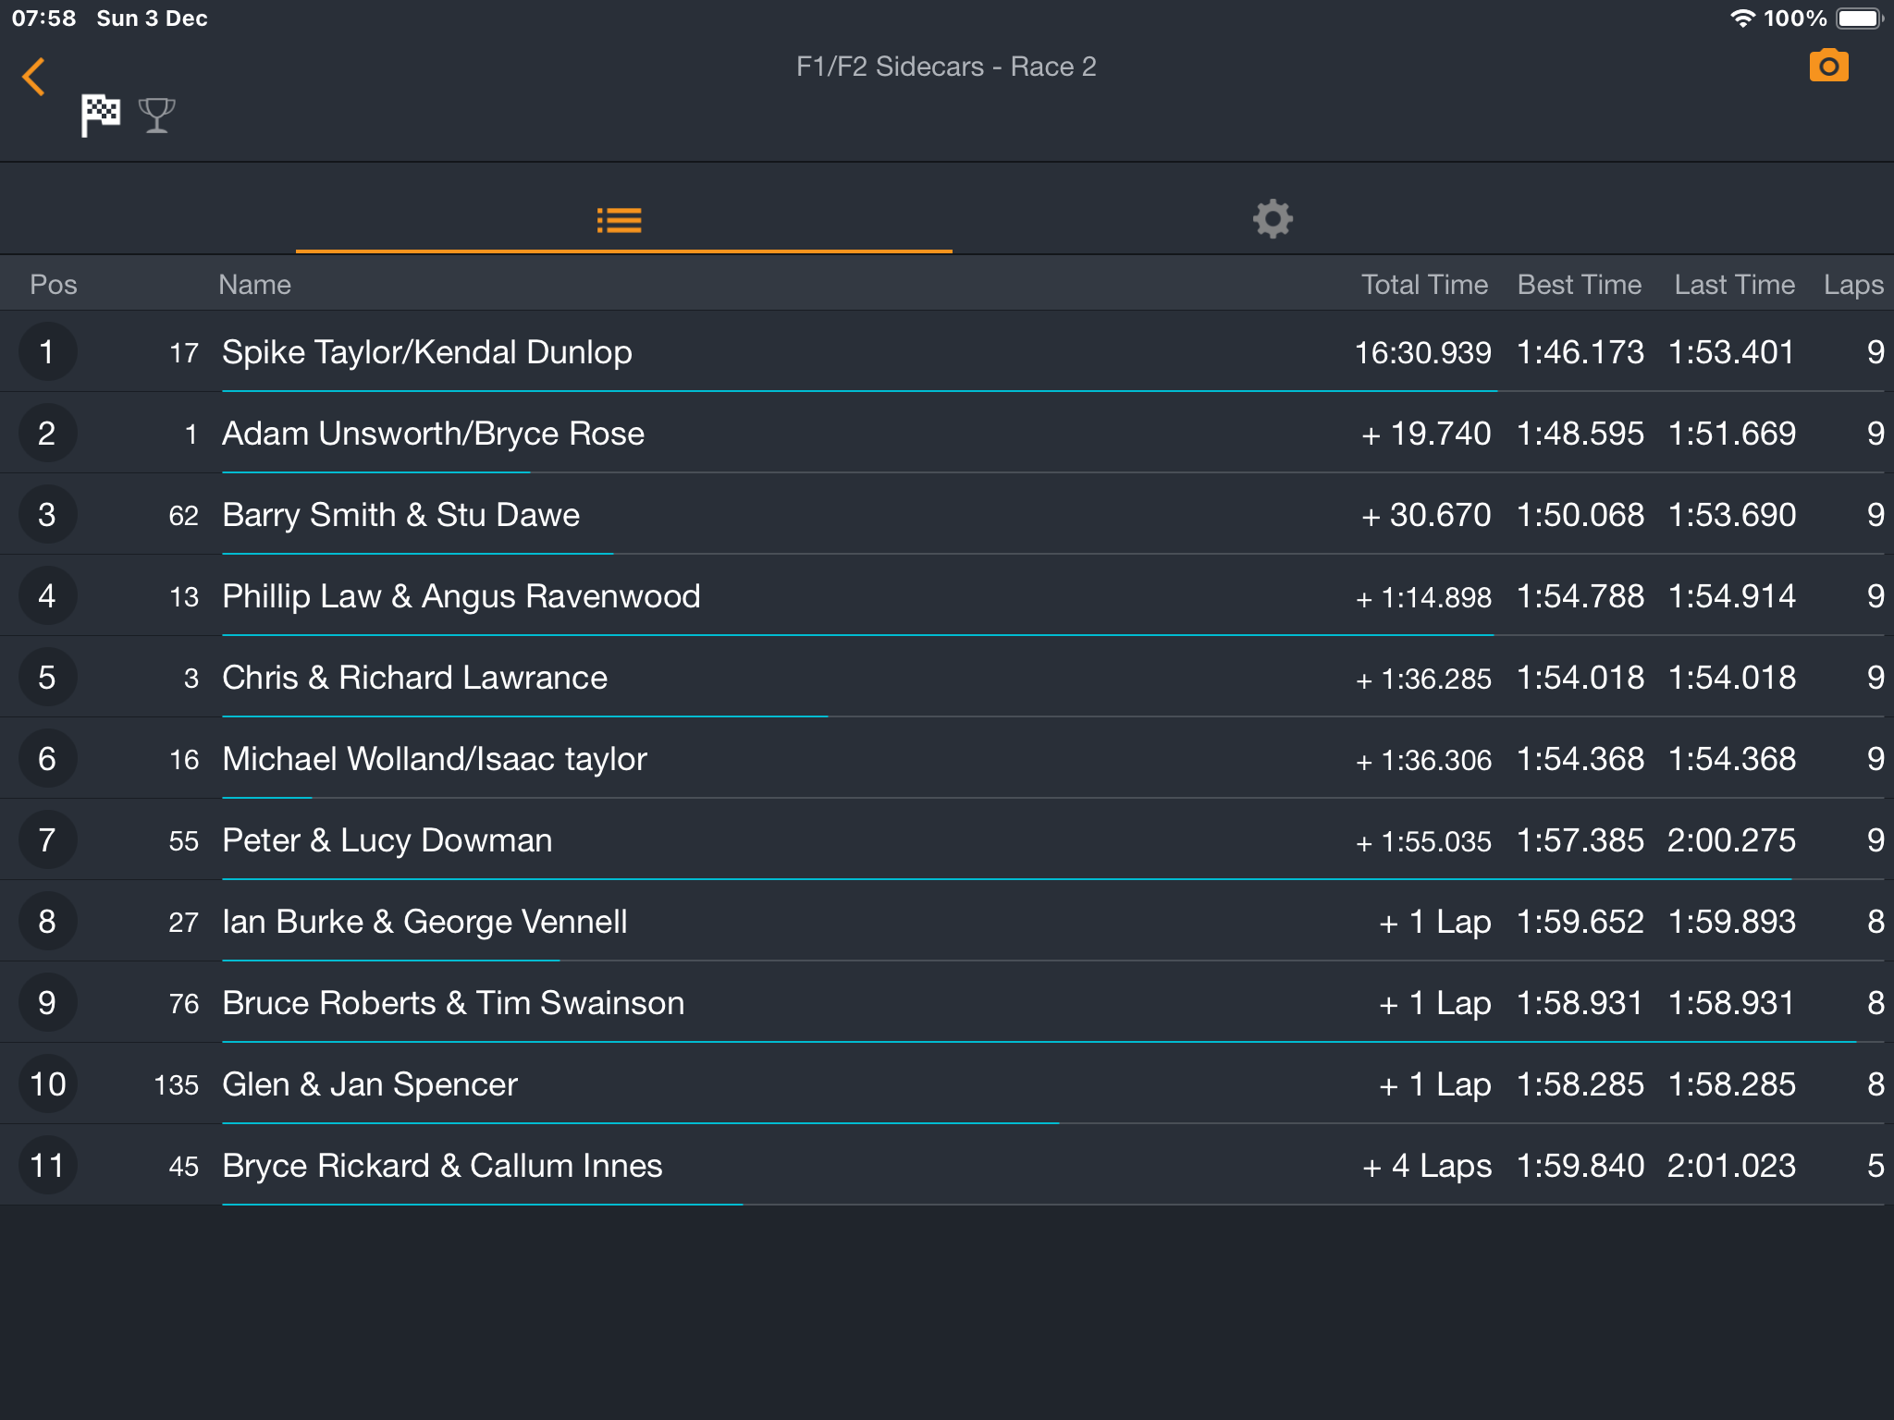Open Spike Taylor/Kendal Dunlop row
Screen dimensions: 1894x1420
947,351
